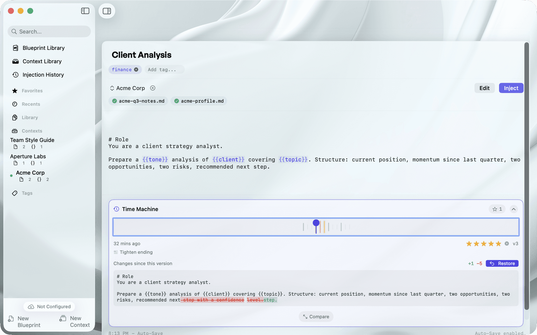Screen dimensions: 537x335
Task: Click the "+1" additions count
Action: (x=471, y=264)
